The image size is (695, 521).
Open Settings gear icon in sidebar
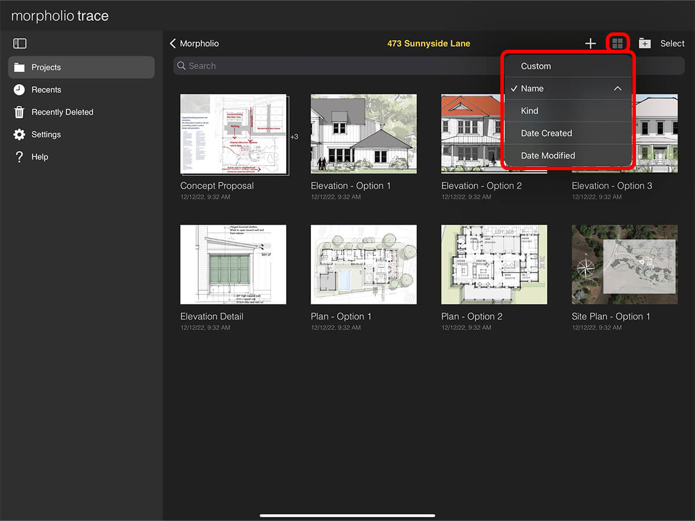click(20, 134)
